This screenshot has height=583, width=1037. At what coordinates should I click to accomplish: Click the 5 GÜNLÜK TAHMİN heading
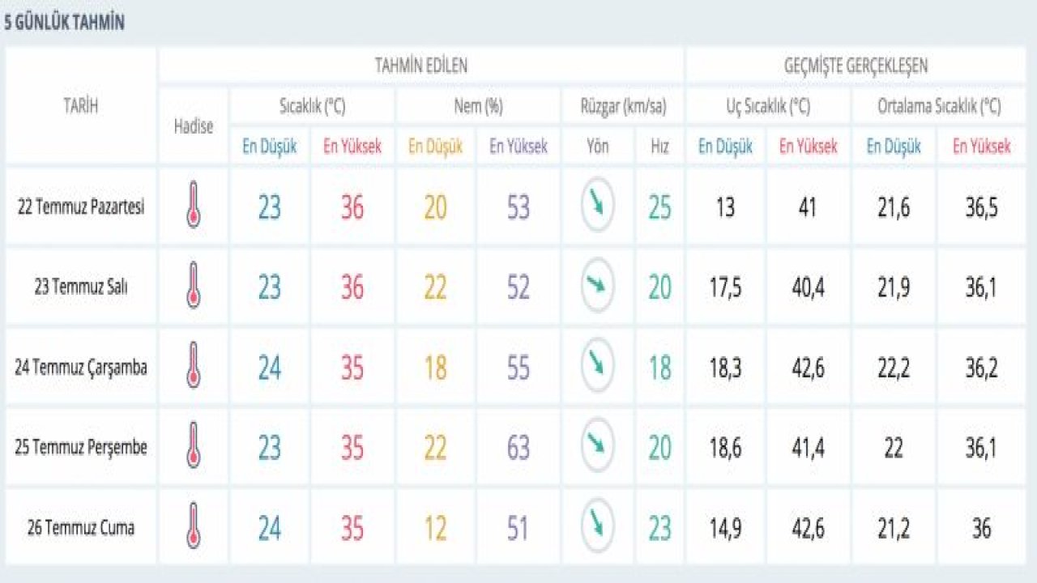click(x=64, y=23)
